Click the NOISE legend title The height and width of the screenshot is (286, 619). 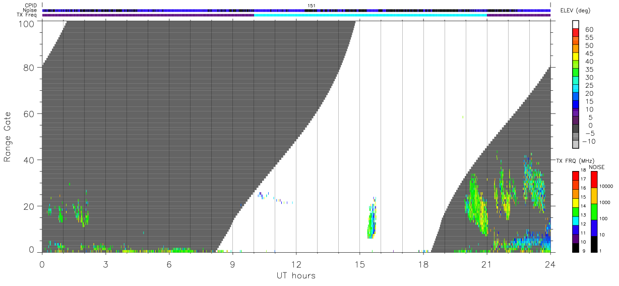597,167
